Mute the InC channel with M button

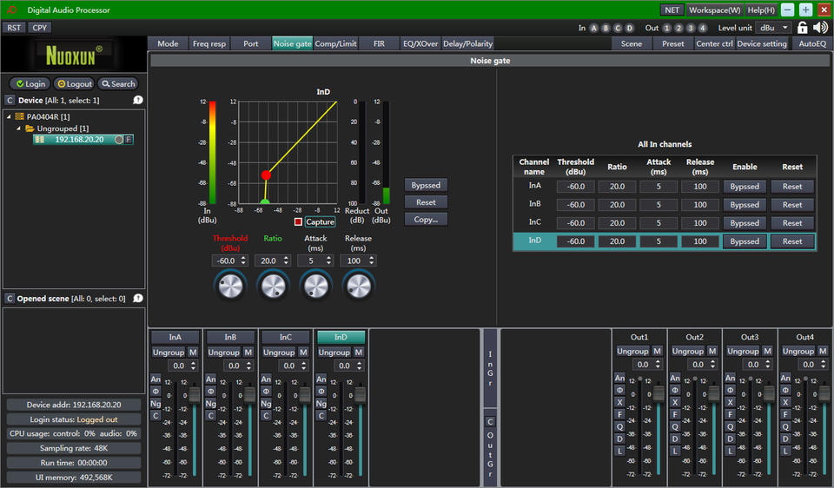click(x=302, y=353)
